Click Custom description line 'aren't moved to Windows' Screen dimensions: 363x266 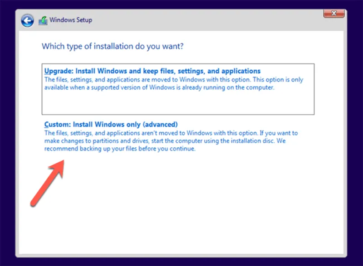point(171,133)
